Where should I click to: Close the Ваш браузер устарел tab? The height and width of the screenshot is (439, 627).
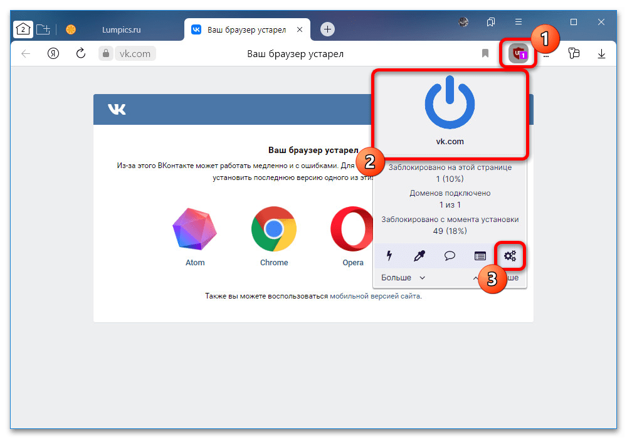point(300,29)
